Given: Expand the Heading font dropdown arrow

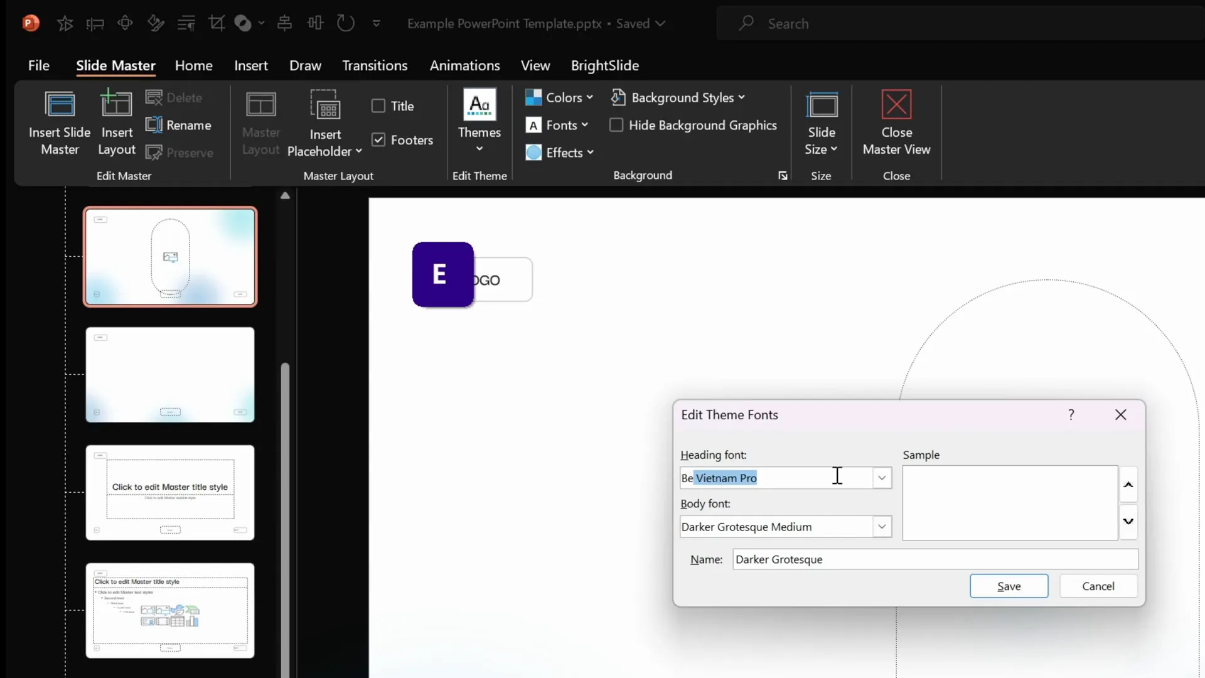Looking at the screenshot, I should click(x=881, y=478).
